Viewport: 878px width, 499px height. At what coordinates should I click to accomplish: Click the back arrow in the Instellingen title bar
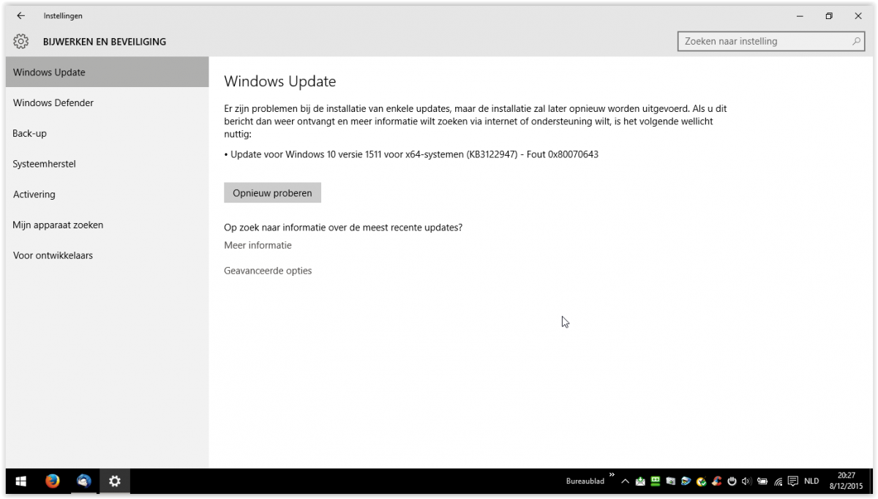[20, 15]
